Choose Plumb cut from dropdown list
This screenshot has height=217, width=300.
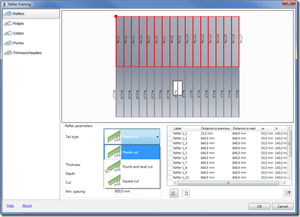click(132, 152)
